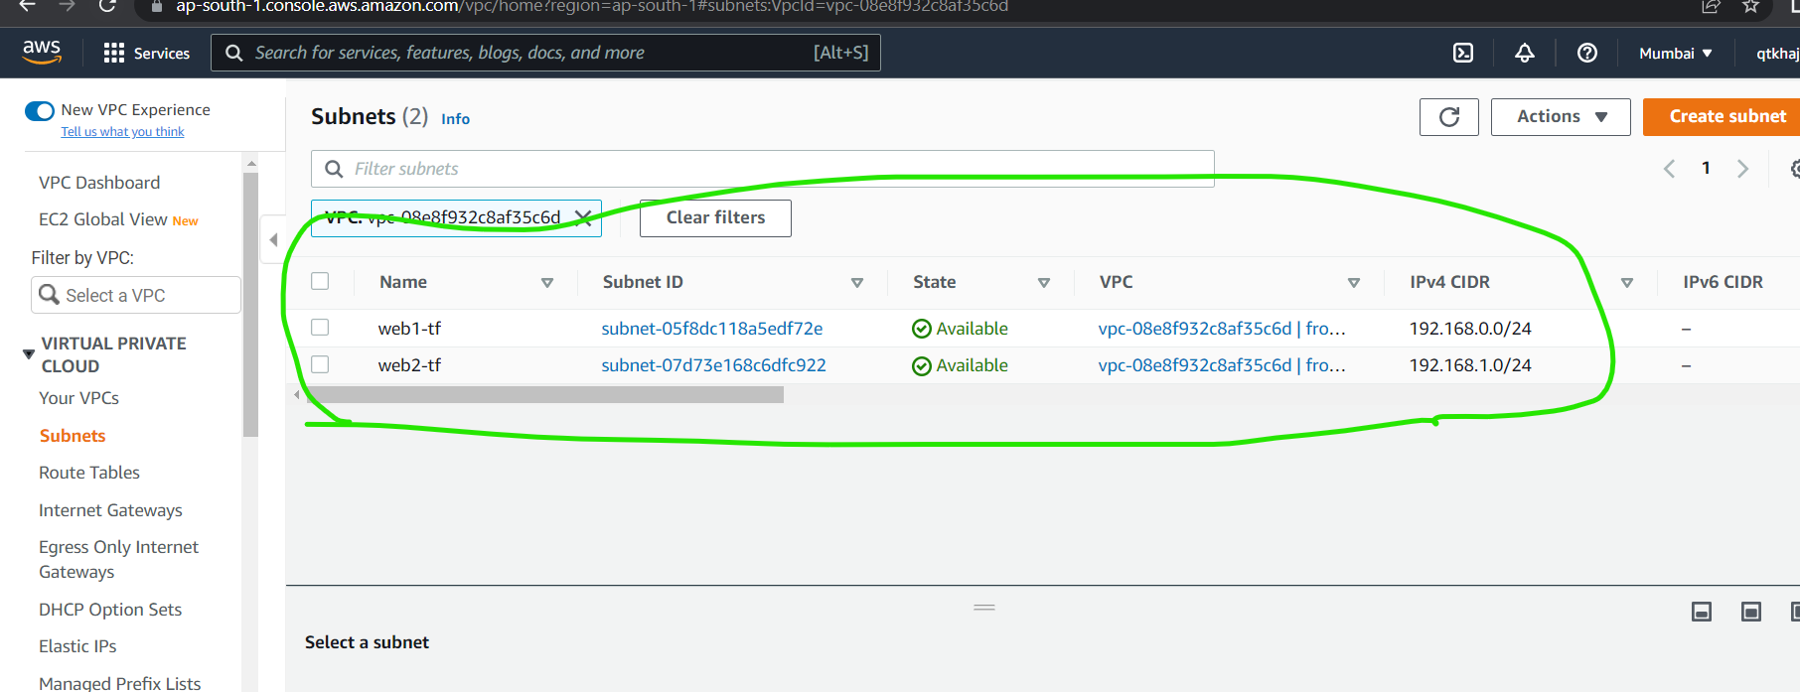Click the Create subnet button
Screen dimensions: 1800x692
[x=1722, y=117]
